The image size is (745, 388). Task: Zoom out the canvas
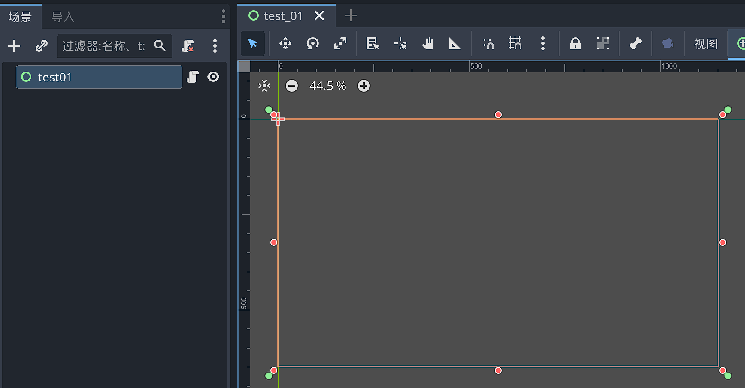(292, 86)
